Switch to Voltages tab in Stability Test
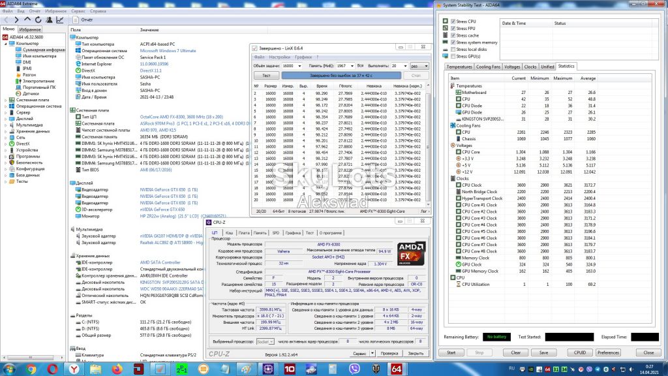668x376 pixels. point(512,67)
